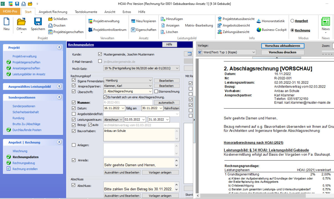
Task: Open Business-Cockpit
Action: pyautogui.click(x=271, y=30)
